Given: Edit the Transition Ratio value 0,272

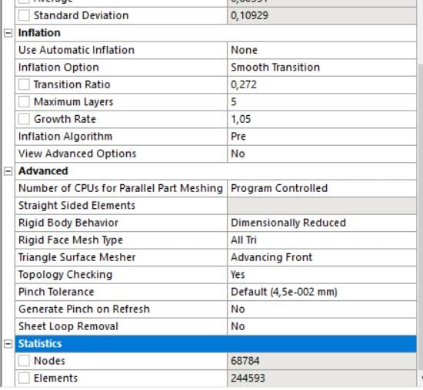Looking at the screenshot, I should pos(321,84).
